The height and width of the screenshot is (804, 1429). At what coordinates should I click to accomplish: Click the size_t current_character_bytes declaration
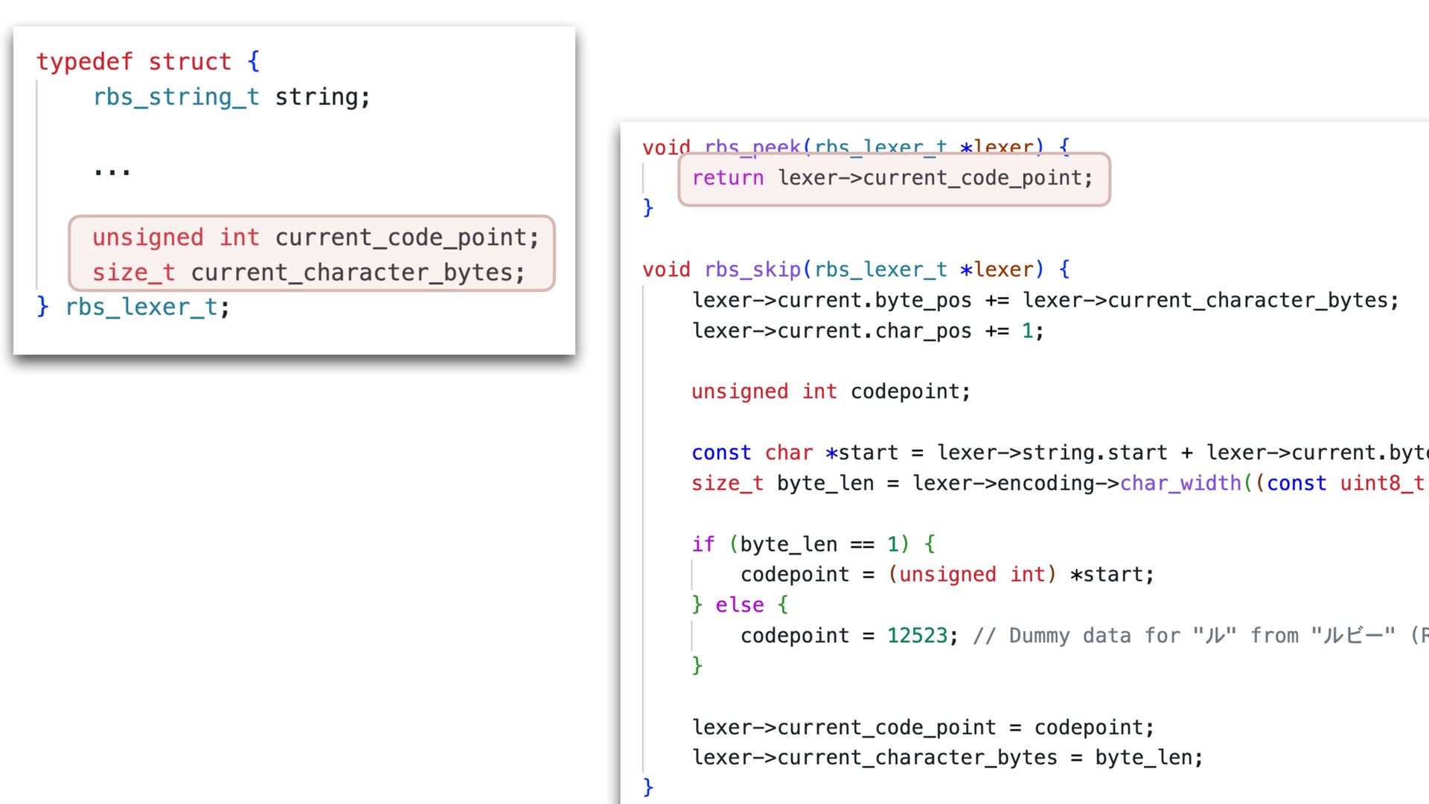pos(308,272)
